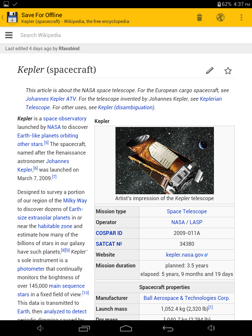Open the space observatory link
252x336 pixels.
click(65, 118)
